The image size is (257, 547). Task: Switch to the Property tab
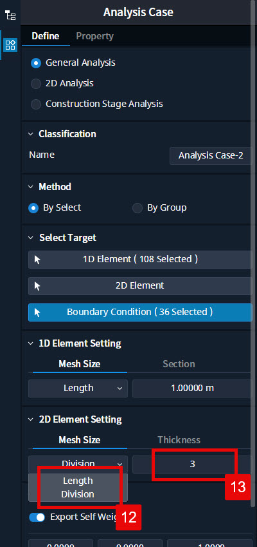[94, 36]
